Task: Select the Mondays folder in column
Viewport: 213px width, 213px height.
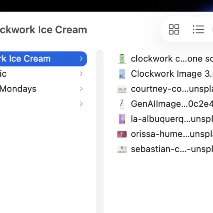Action: point(43,89)
